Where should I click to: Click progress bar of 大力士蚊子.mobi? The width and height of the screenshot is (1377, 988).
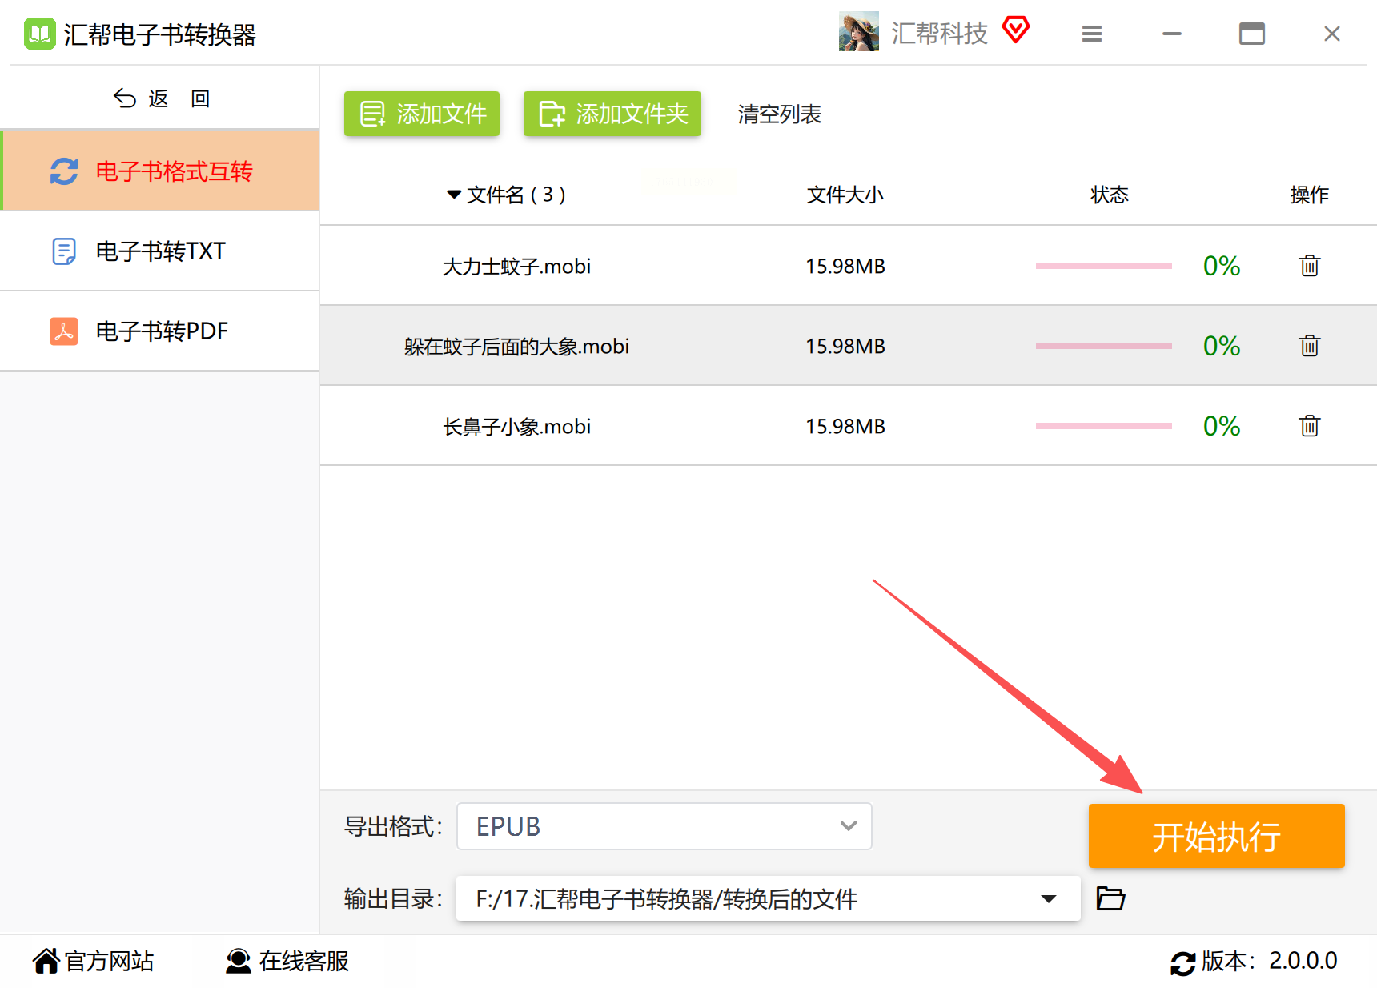coord(1104,266)
